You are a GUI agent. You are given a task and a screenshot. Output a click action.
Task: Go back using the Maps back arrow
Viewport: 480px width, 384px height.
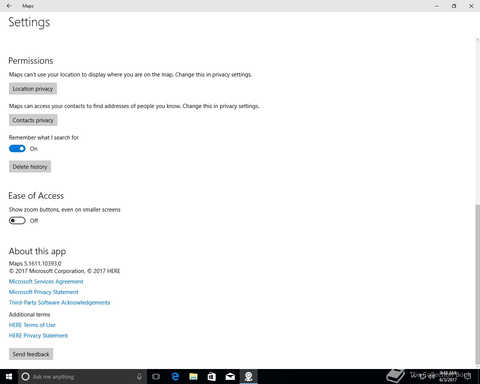9,6
